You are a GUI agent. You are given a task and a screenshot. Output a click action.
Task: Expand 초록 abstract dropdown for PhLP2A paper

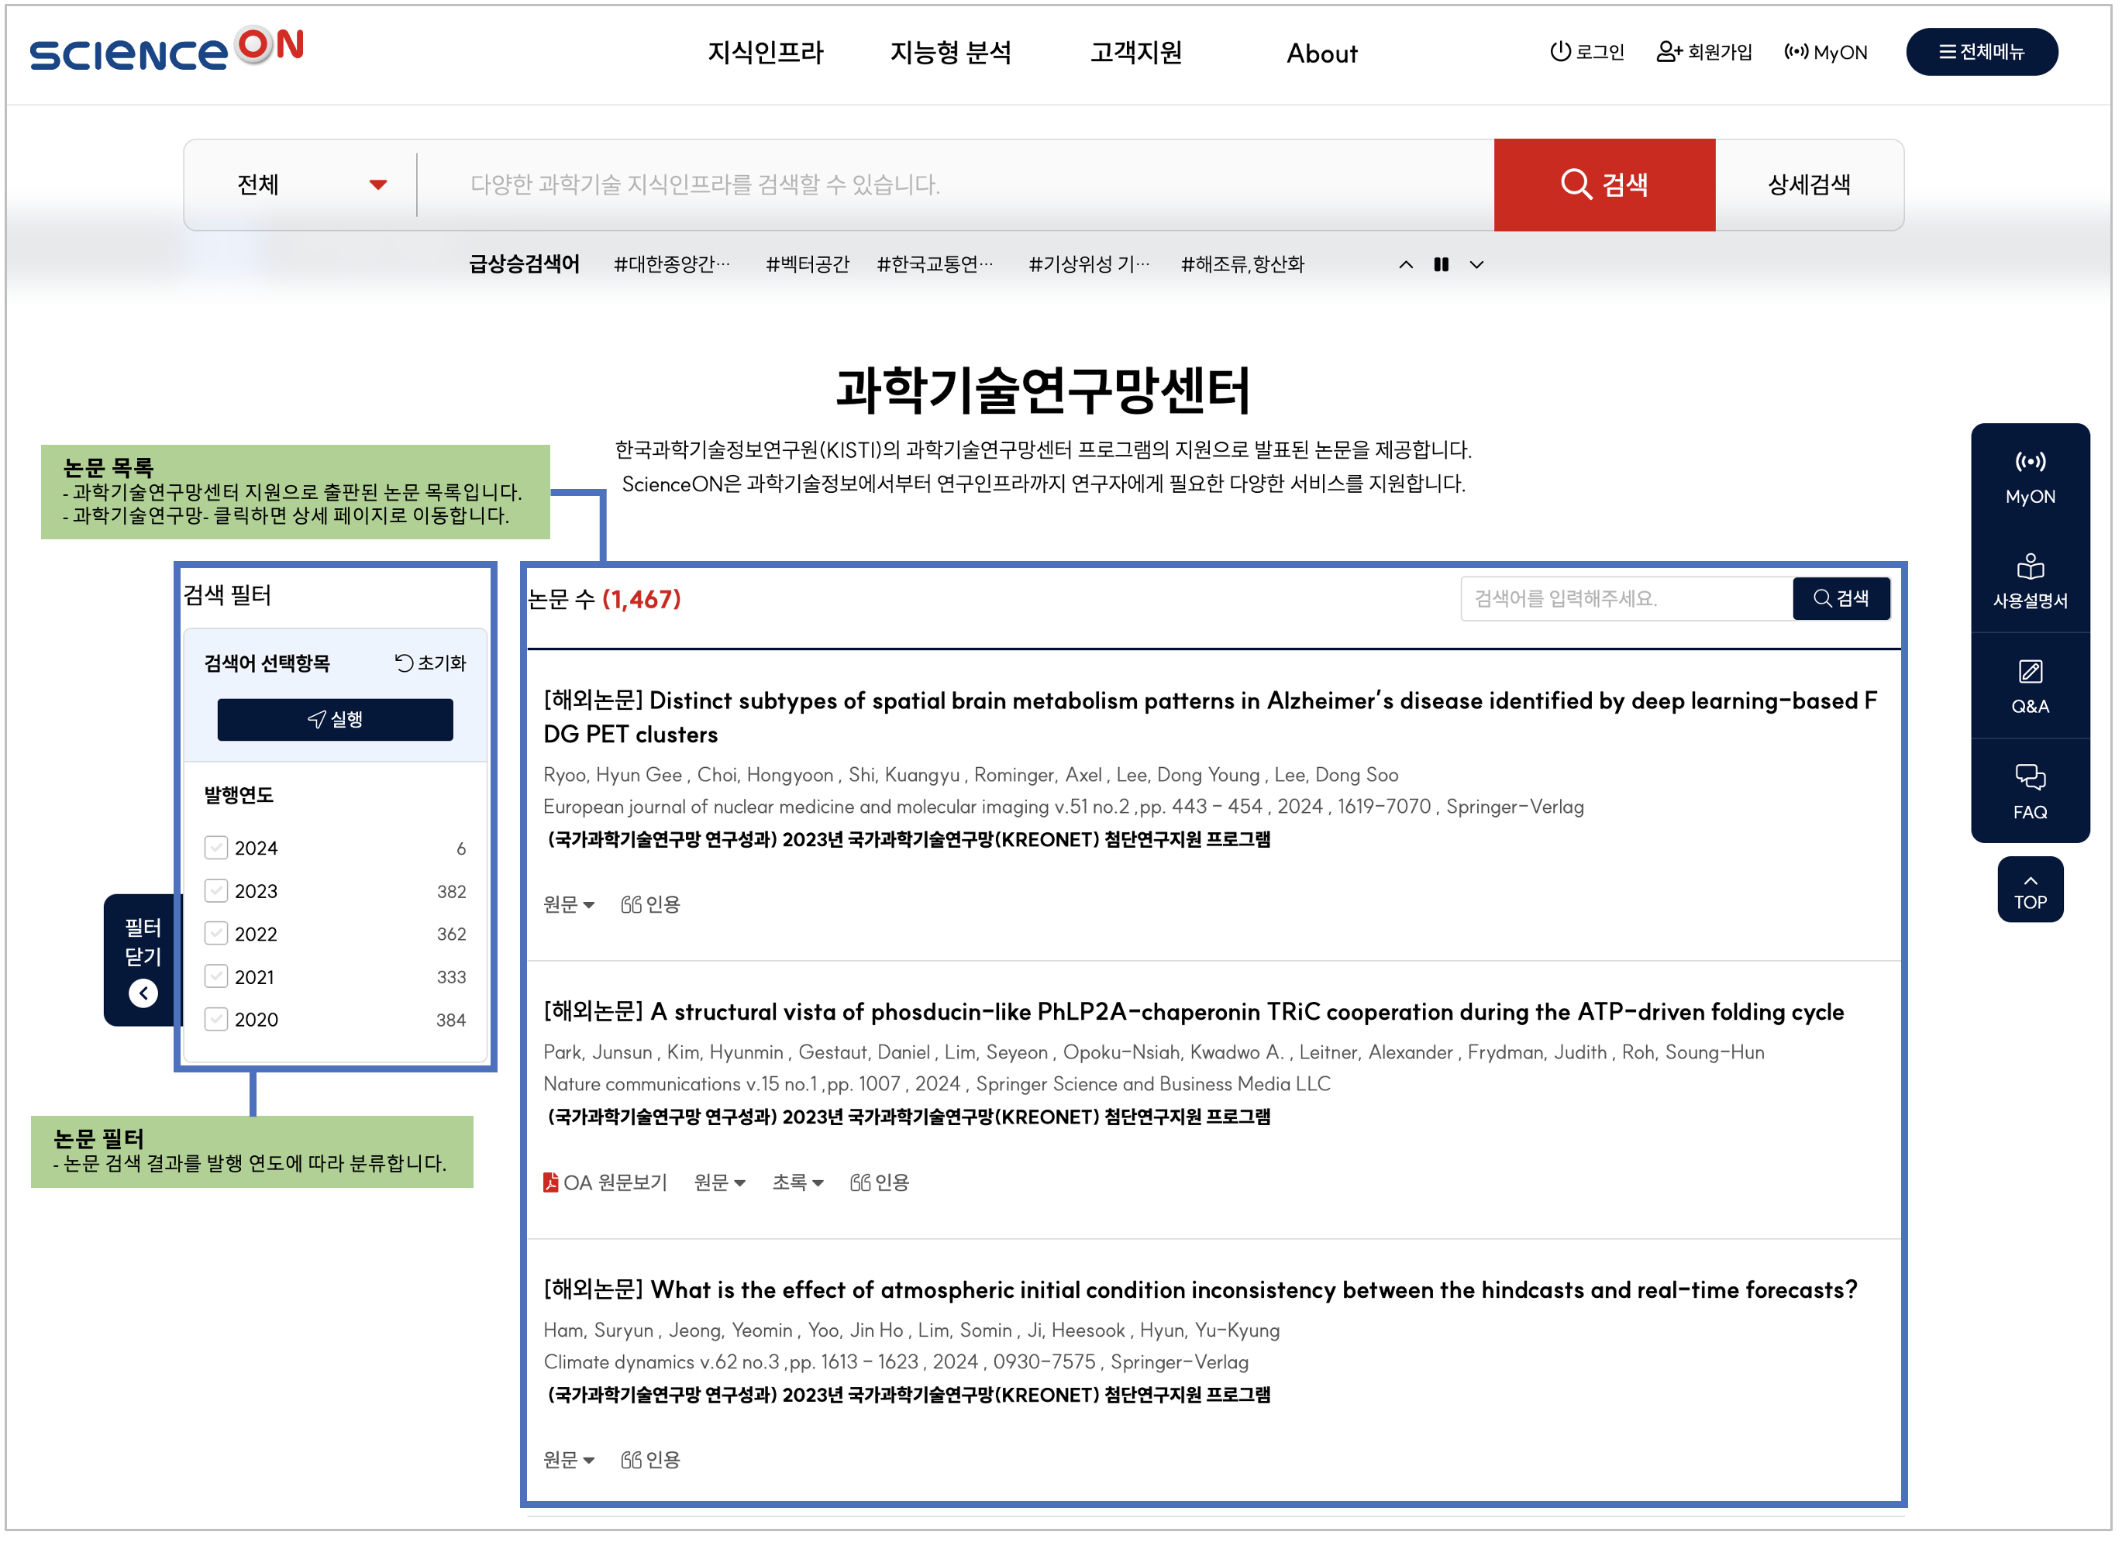797,1184
